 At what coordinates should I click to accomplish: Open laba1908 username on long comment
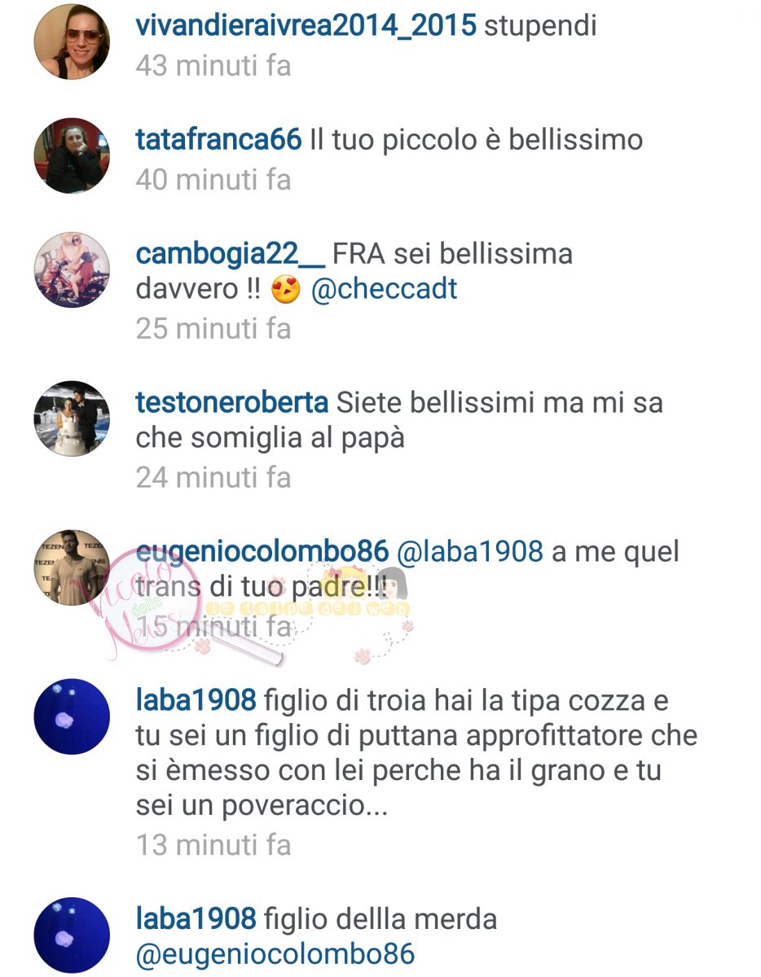click(196, 700)
